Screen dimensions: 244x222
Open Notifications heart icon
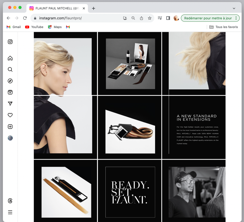(x=10, y=115)
